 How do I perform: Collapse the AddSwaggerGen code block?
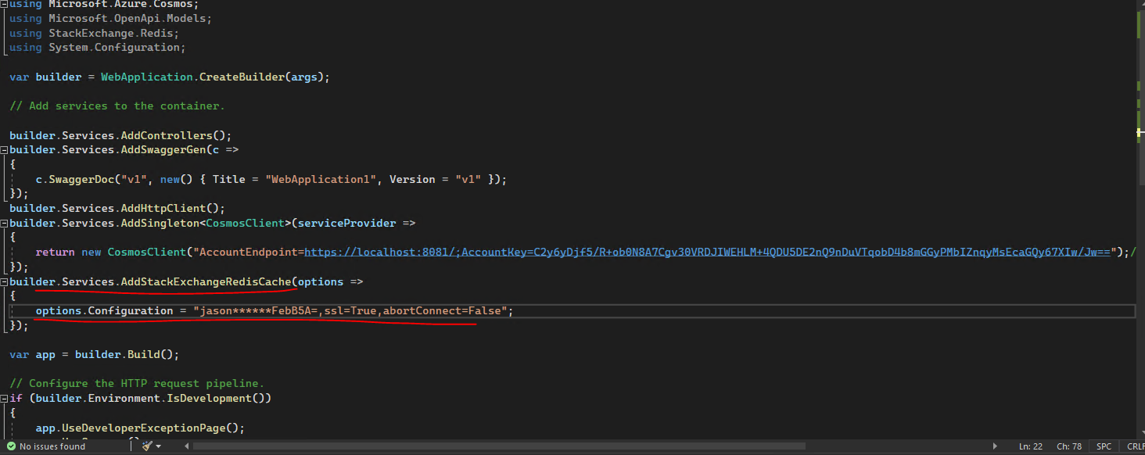pos(4,150)
